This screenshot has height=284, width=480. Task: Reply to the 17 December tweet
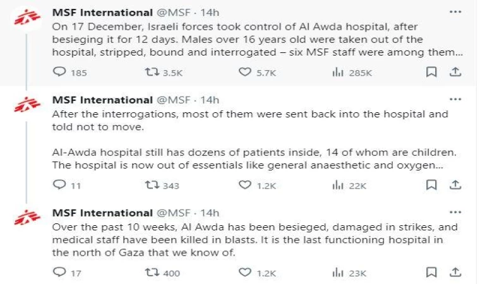(59, 73)
